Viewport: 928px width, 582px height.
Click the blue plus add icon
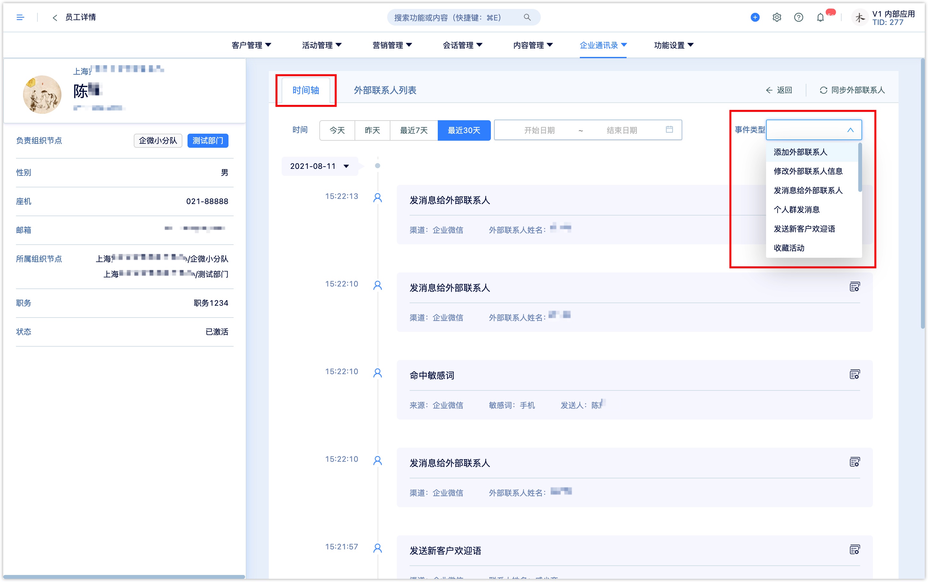(755, 17)
